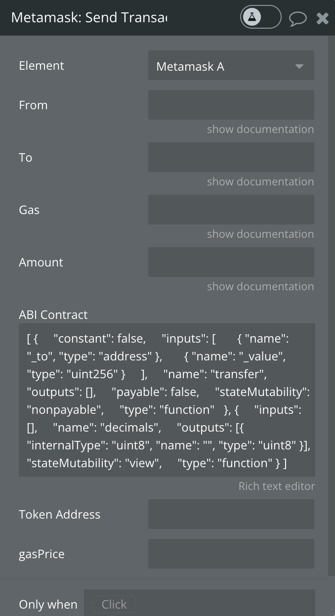Click the dropdown arrow next to Metamask A
The image size is (335, 616).
pyautogui.click(x=299, y=66)
